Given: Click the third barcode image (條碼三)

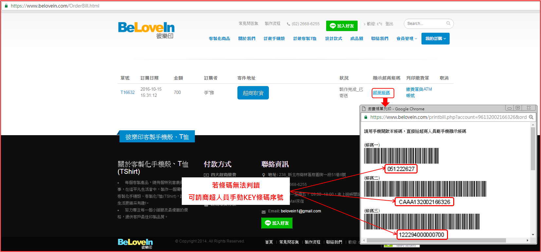Looking at the screenshot, I should 422,222.
